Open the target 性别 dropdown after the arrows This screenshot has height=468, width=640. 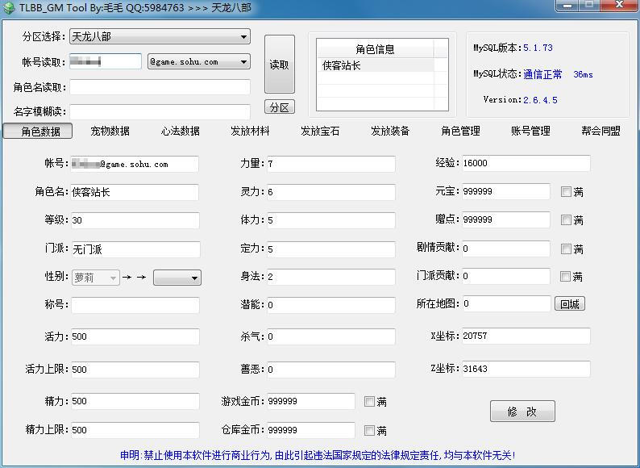194,278
